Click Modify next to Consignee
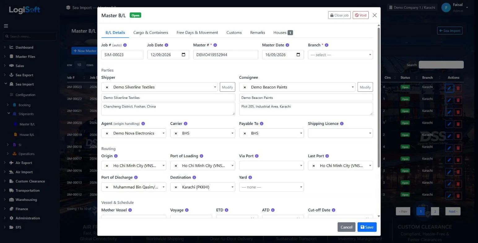 coord(365,87)
